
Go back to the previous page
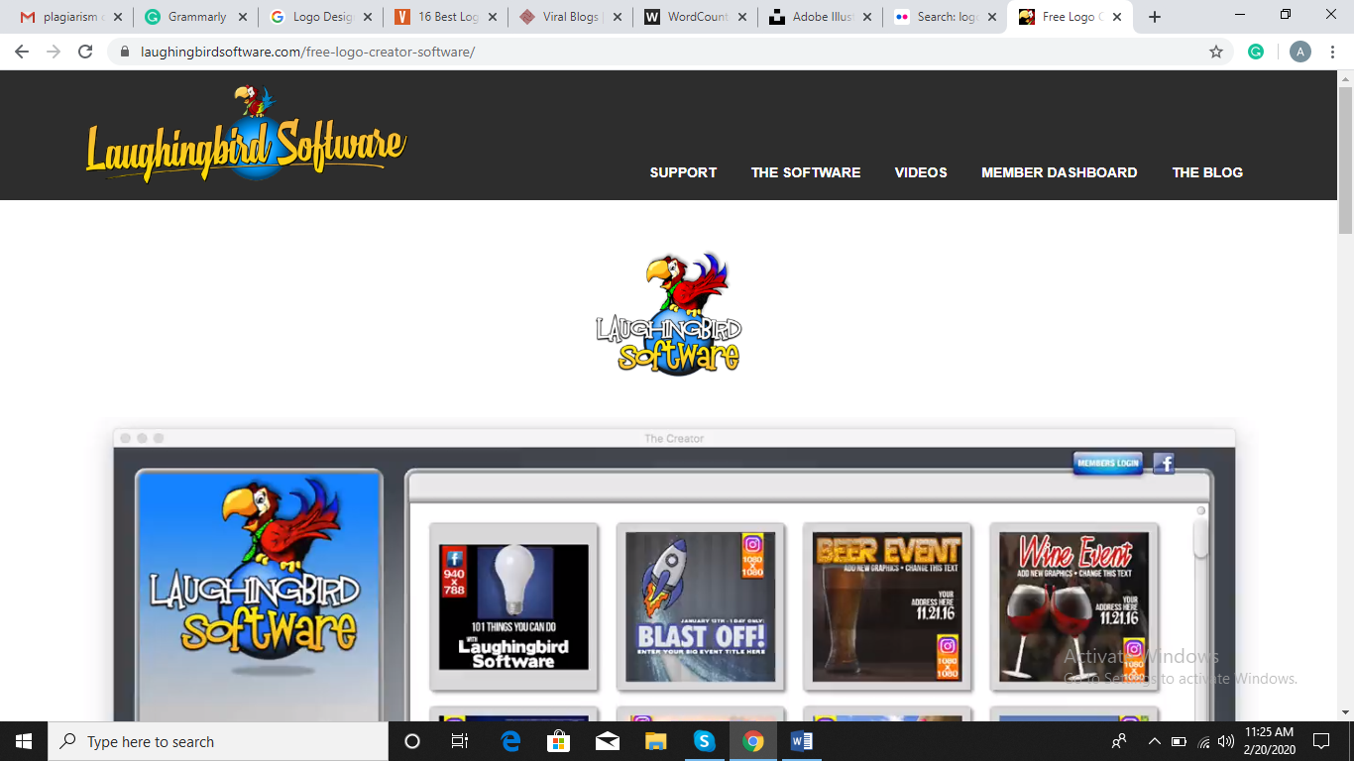click(x=22, y=52)
